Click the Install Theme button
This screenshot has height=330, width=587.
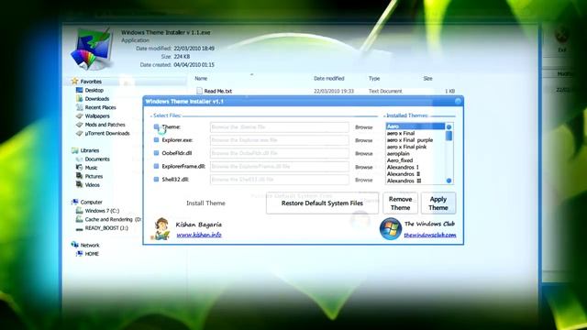(205, 203)
